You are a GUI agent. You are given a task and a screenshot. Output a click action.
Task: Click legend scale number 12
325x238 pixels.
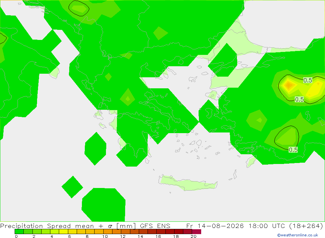(123, 236)
